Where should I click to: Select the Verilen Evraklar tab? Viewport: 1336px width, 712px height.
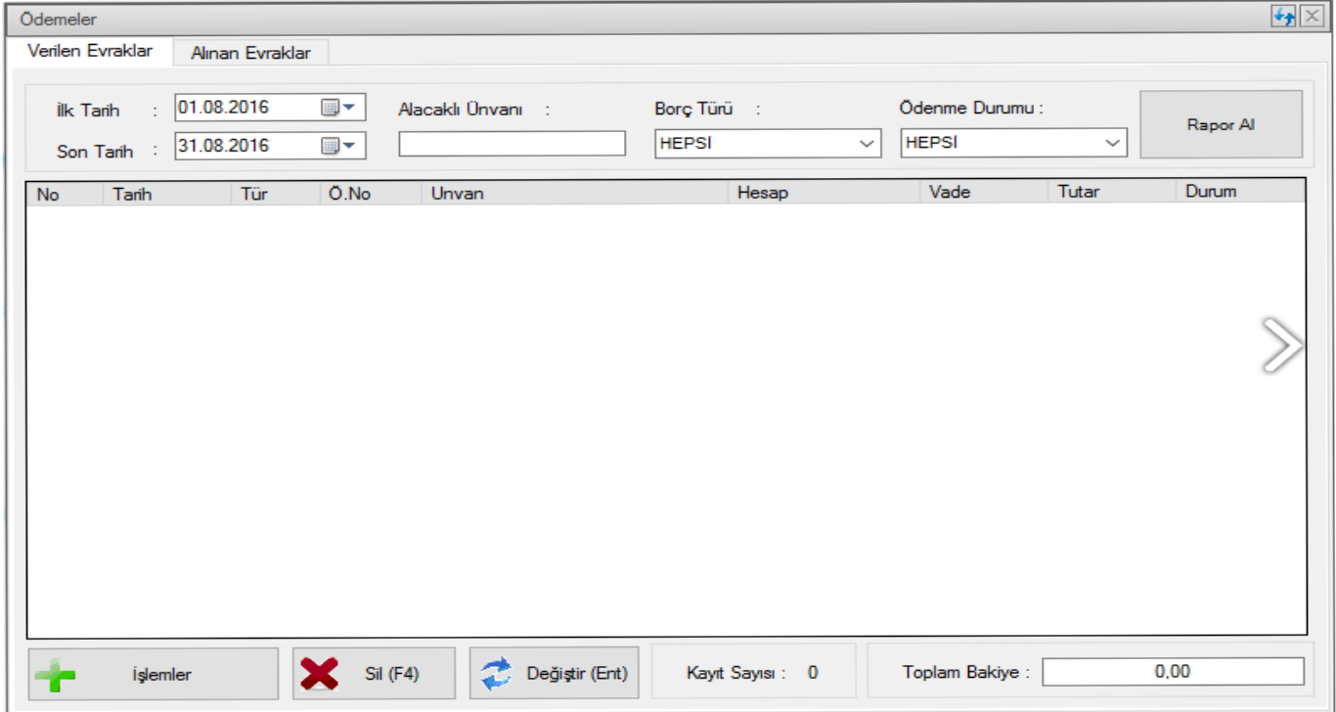pos(90,51)
